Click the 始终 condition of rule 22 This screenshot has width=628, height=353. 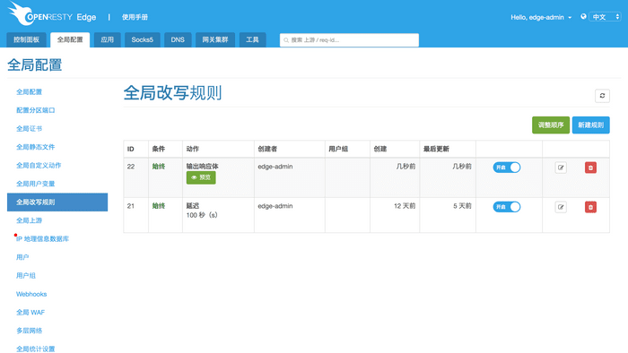click(159, 167)
